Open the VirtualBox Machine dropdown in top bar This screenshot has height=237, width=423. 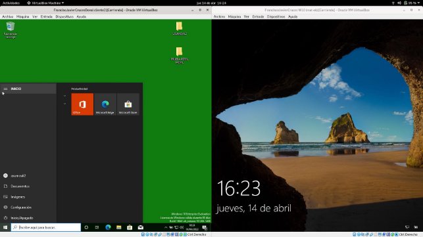(x=45, y=3)
